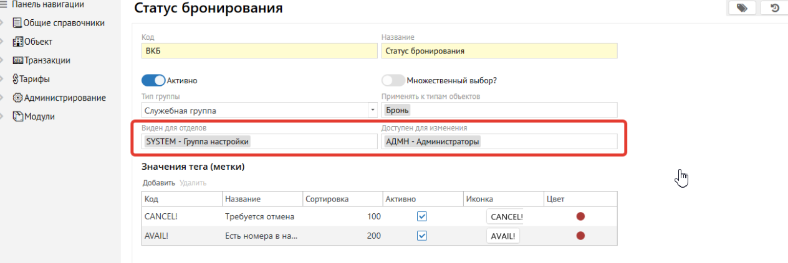Open the history icon button
Viewport: 788px width, 263px height.
774,7
